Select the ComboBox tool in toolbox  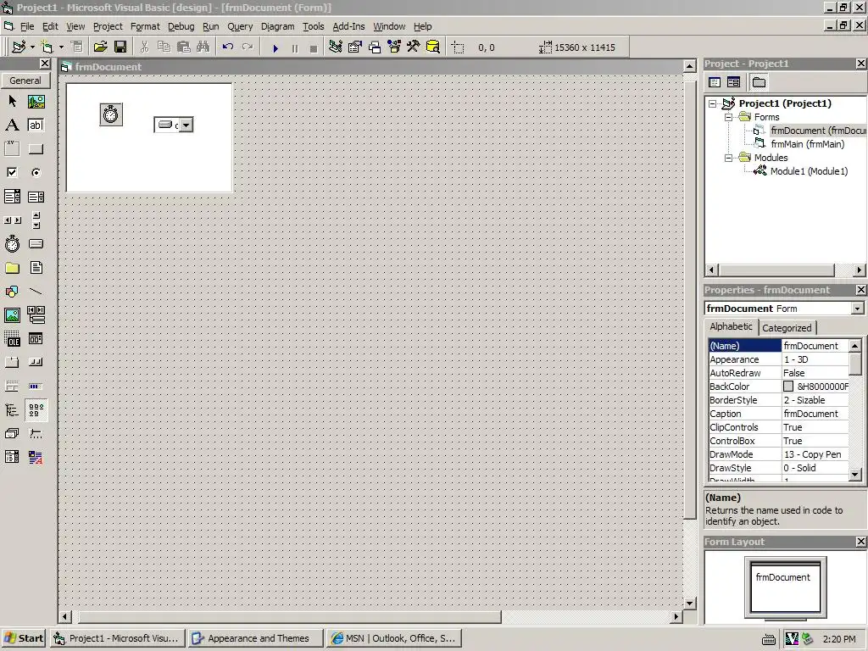(12, 197)
